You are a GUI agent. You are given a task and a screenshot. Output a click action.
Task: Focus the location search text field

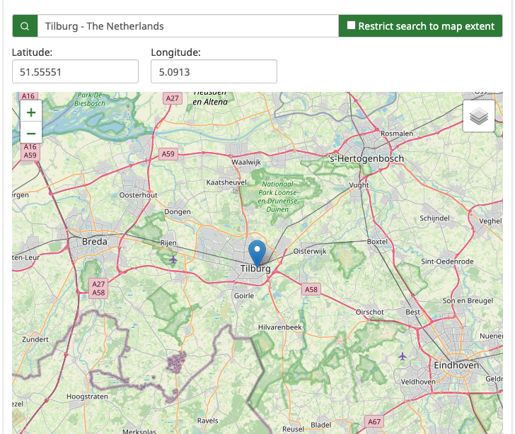point(187,26)
